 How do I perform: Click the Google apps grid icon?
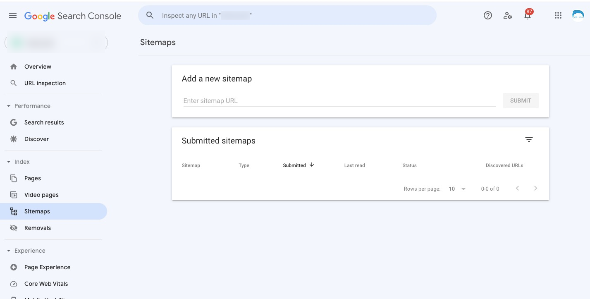coord(558,15)
